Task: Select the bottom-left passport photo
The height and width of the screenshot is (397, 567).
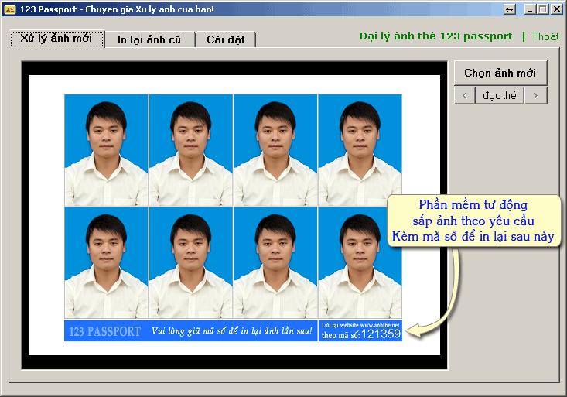Action: pos(106,263)
